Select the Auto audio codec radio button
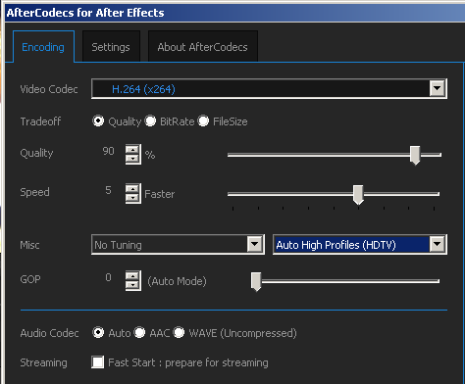465x384 pixels. point(98,333)
